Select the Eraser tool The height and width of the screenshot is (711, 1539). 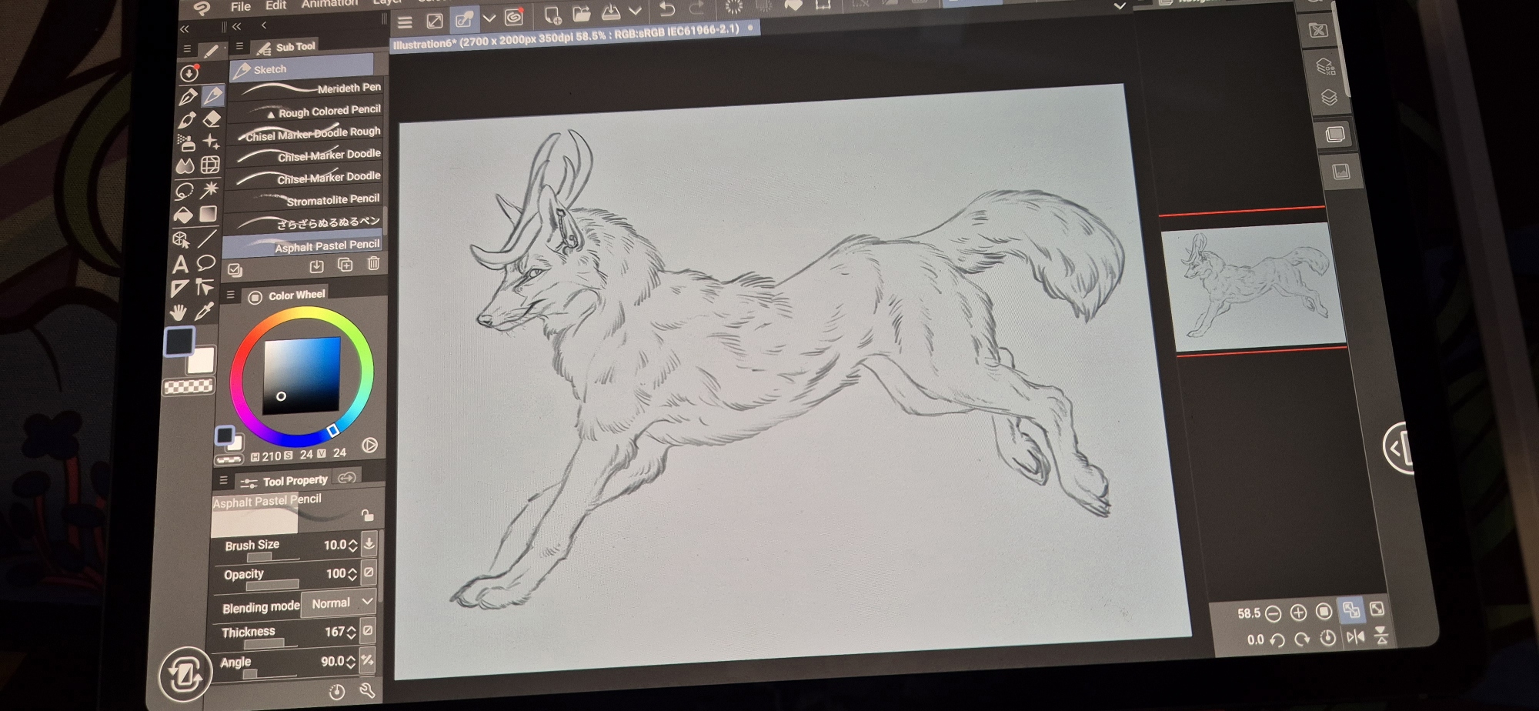(212, 119)
